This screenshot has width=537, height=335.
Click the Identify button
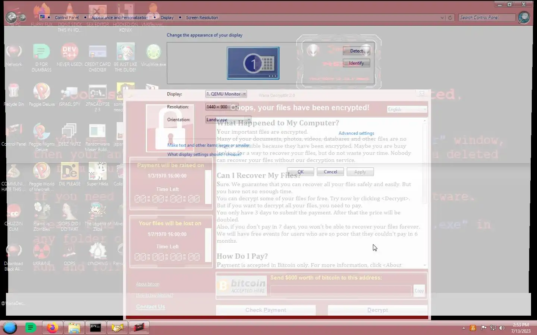click(357, 63)
